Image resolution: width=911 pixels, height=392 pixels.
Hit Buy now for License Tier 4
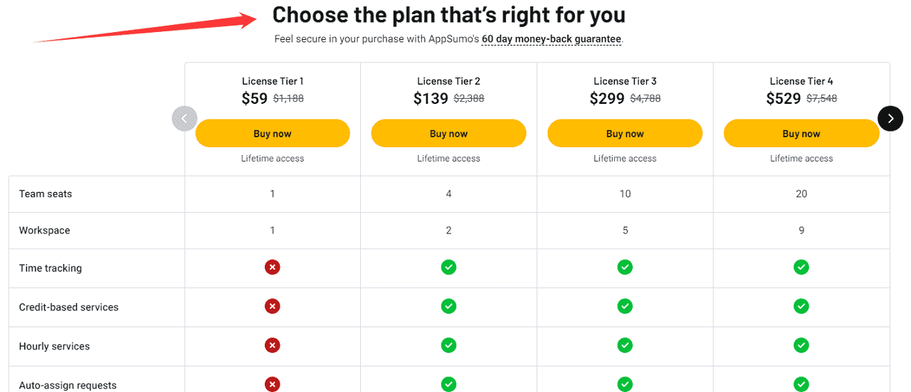tap(801, 134)
